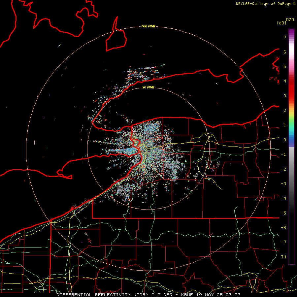Image resolution: width=297 pixels, height=297 pixels.
Task: Click the -3 dB value on color scale
Action: click(x=283, y=184)
